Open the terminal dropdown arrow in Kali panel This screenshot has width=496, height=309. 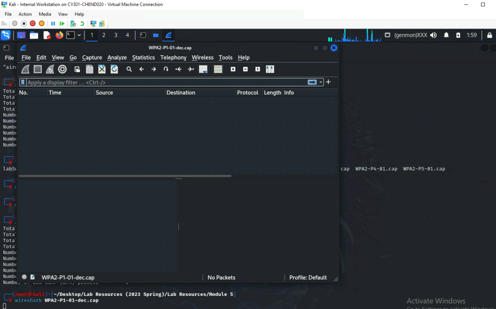[79, 35]
